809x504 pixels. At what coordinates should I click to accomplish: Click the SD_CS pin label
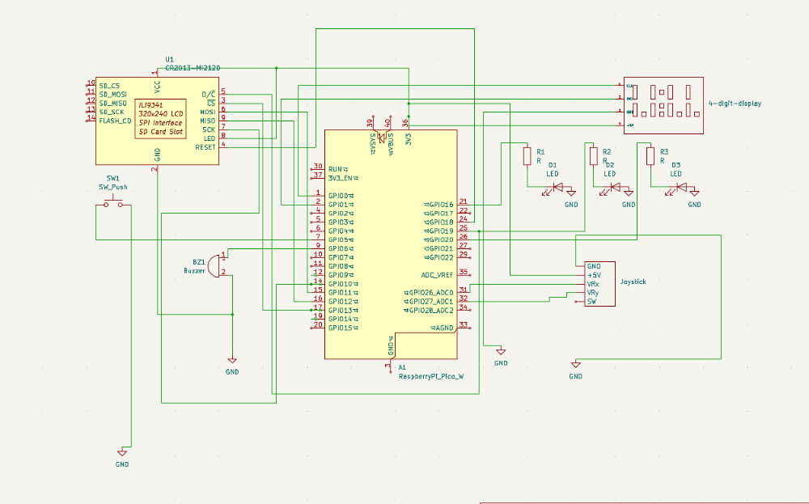click(109, 86)
